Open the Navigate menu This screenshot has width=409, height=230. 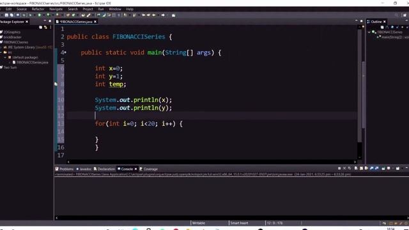56,9
